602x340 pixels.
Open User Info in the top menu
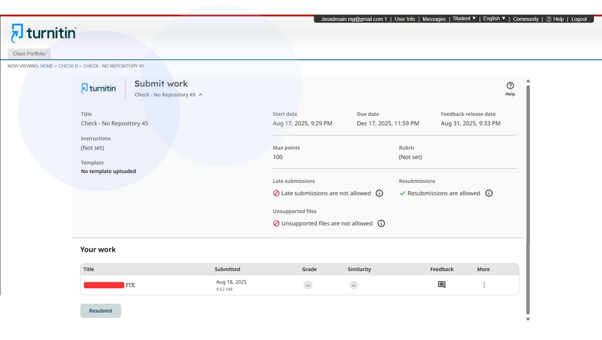pyautogui.click(x=404, y=19)
